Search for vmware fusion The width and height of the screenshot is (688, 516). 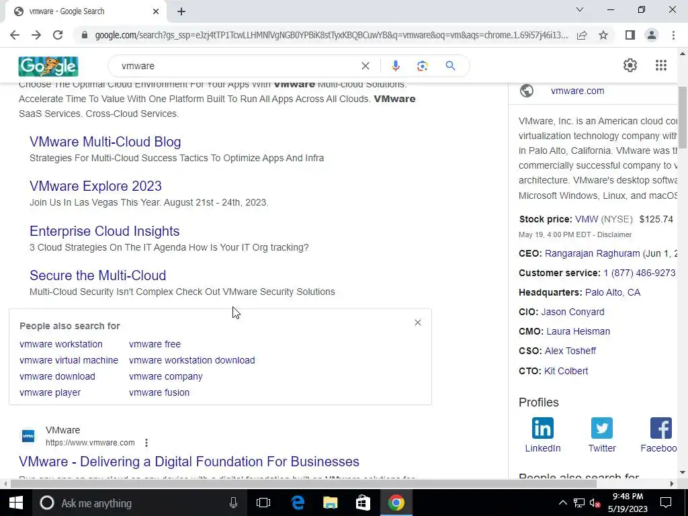(159, 392)
